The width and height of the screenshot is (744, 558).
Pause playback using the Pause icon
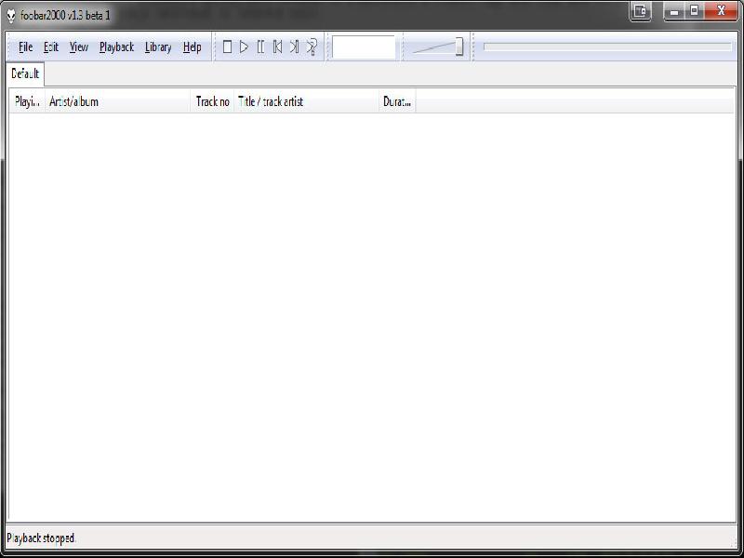(261, 47)
